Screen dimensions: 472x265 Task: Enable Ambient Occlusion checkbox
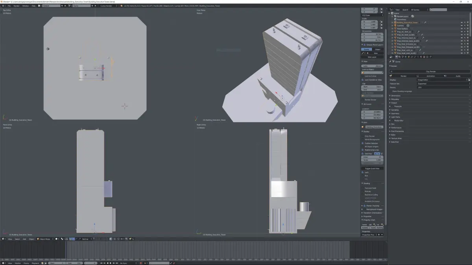363,201
